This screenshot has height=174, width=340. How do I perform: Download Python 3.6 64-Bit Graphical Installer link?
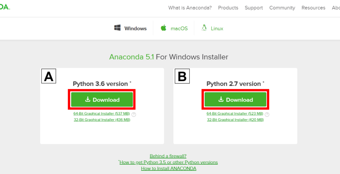[101, 114]
